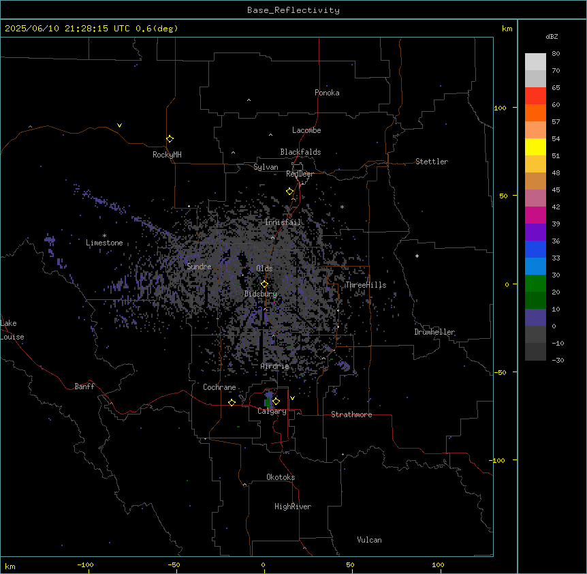Click the 50 tick on the bottom axis
The image size is (587, 574).
coord(350,564)
